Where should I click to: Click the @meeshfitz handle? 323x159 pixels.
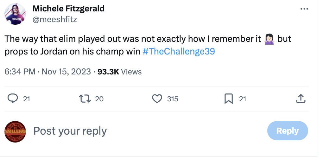[55, 19]
